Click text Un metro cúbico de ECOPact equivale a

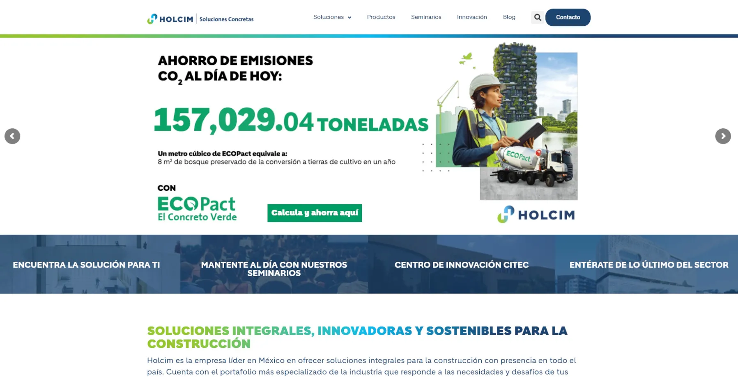click(223, 154)
